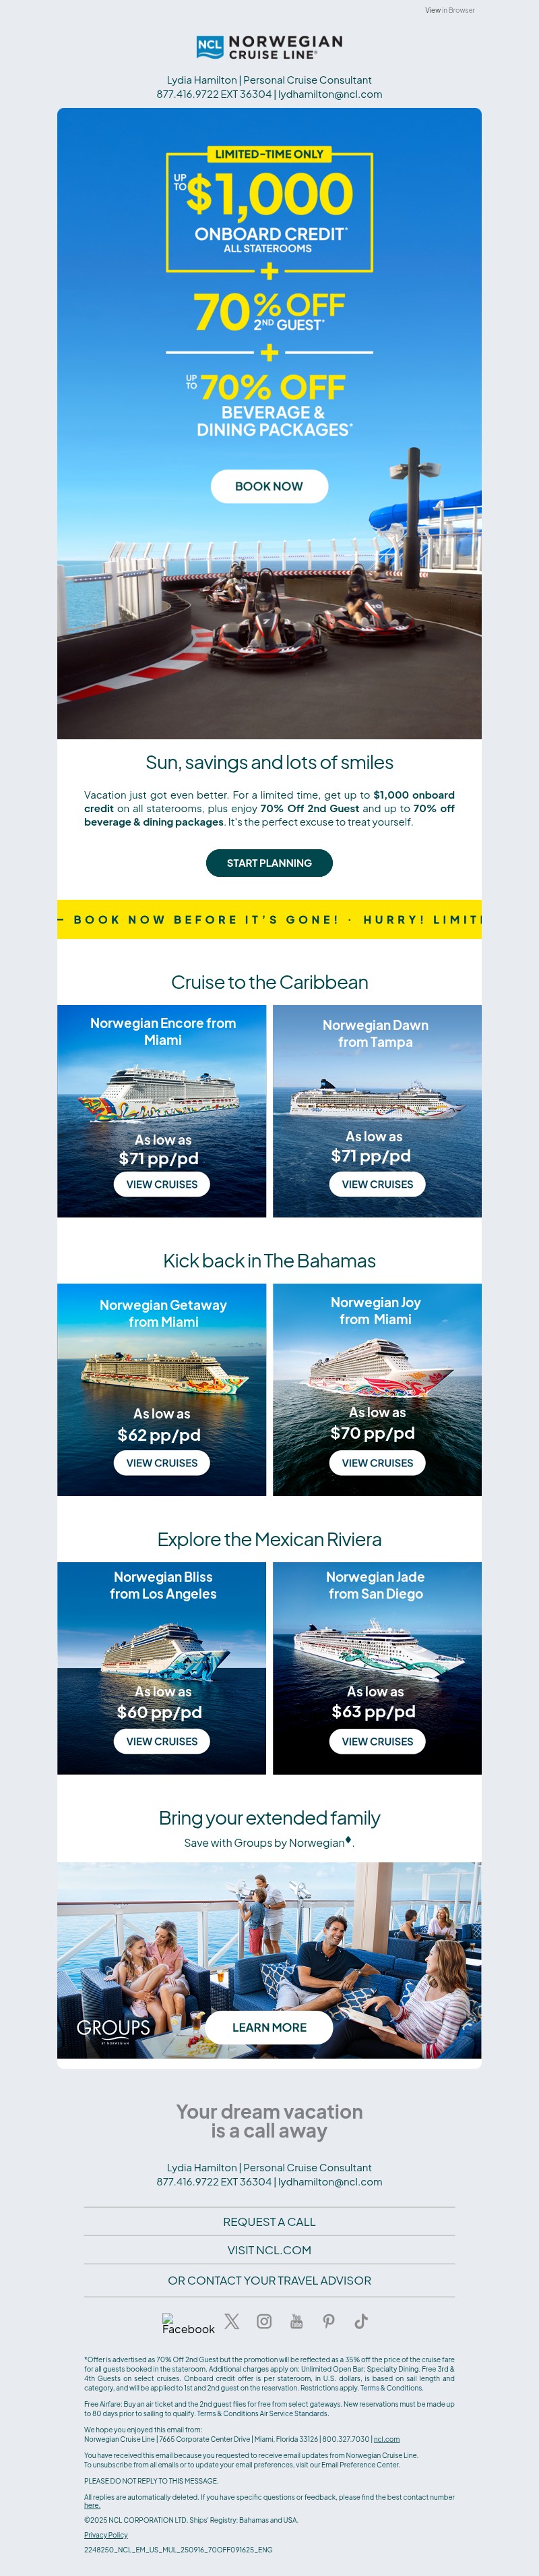Open the YouTube social icon

[x=296, y=2321]
